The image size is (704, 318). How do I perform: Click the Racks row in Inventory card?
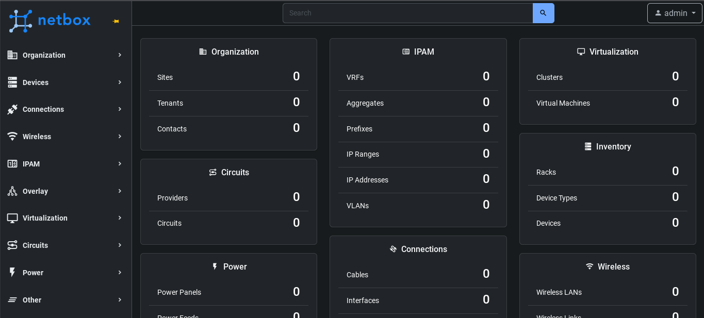click(x=608, y=172)
